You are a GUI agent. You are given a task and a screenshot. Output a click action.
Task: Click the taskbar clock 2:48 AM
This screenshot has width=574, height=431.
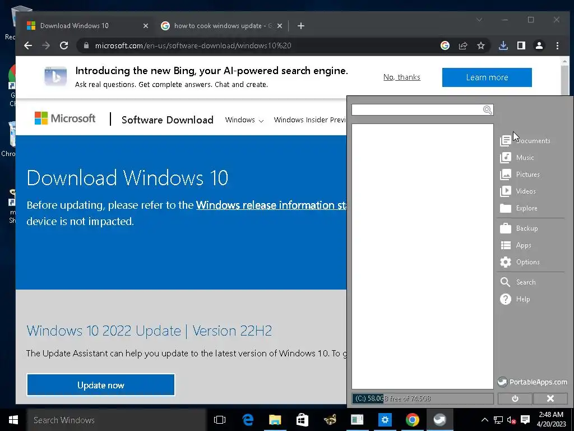551,420
